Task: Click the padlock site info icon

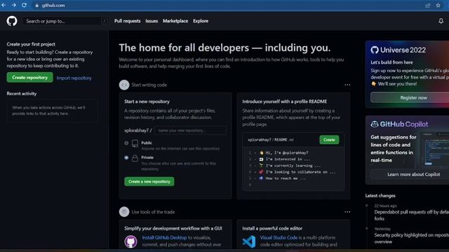Action: point(36,6)
